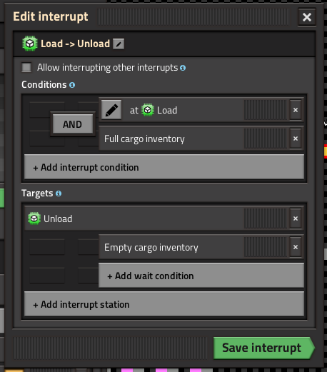The height and width of the screenshot is (372, 327).
Task: Click Add interrupt condition button
Action: pyautogui.click(x=164, y=167)
